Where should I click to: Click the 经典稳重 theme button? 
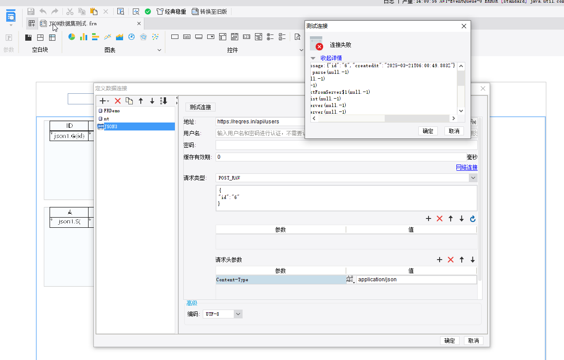coord(171,11)
